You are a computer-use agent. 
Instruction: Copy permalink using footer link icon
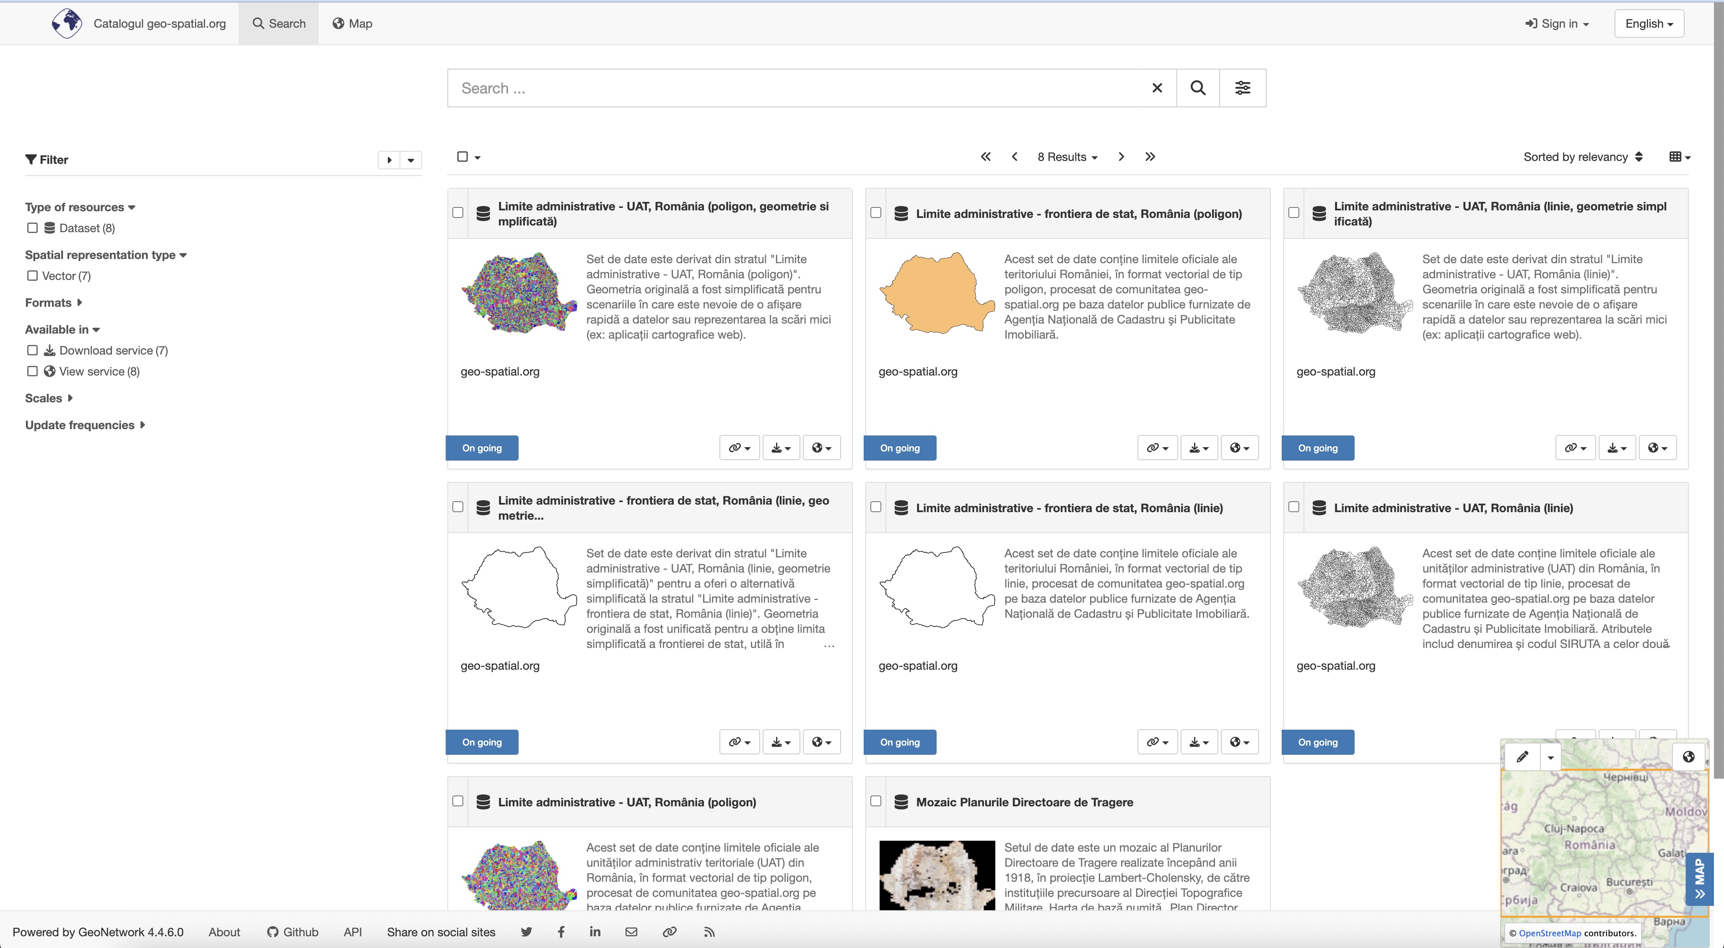[669, 932]
